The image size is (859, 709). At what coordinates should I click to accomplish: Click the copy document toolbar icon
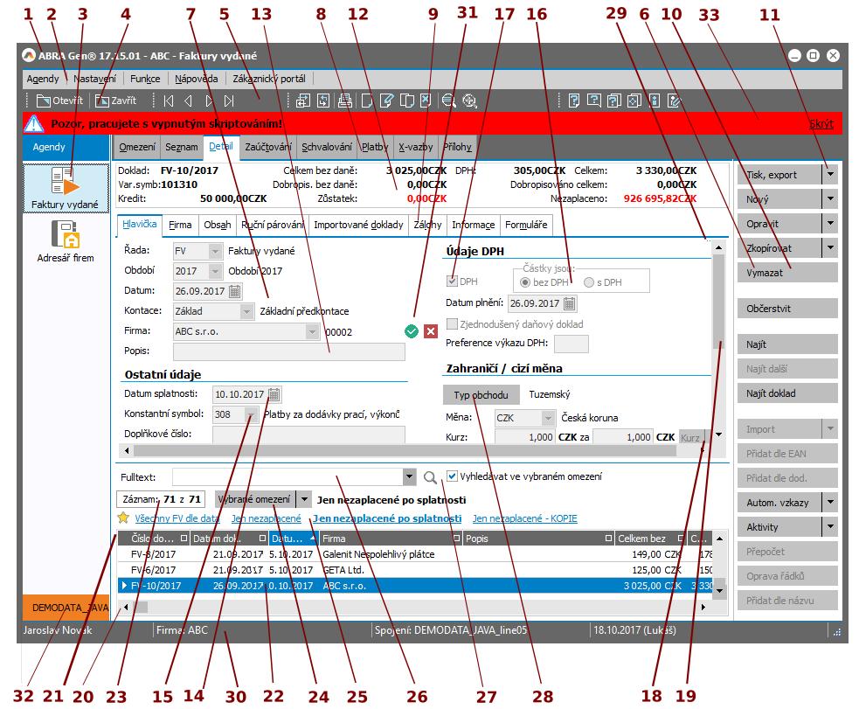[406, 101]
